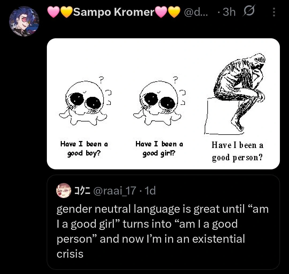This screenshot has height=274, width=289.
Task: Open the three-dot more options menu
Action: pyautogui.click(x=274, y=12)
